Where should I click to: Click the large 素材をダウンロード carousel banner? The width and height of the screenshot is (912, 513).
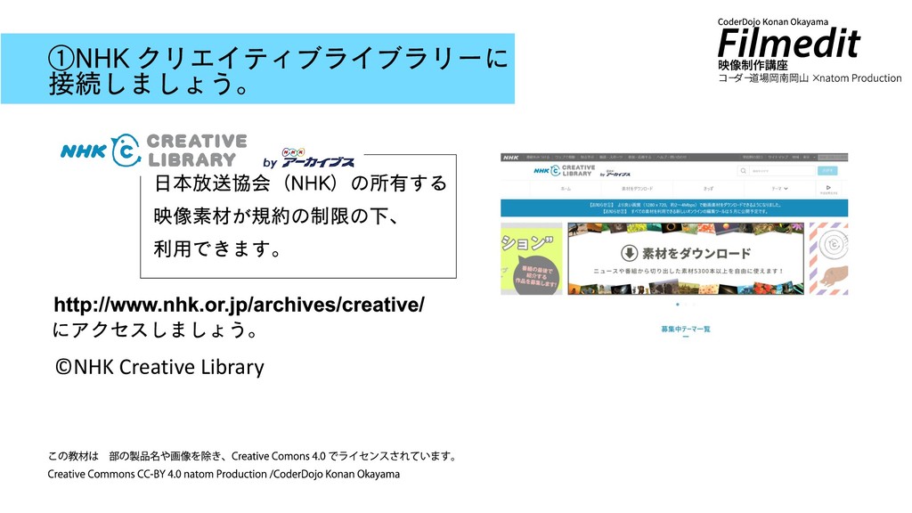686,259
